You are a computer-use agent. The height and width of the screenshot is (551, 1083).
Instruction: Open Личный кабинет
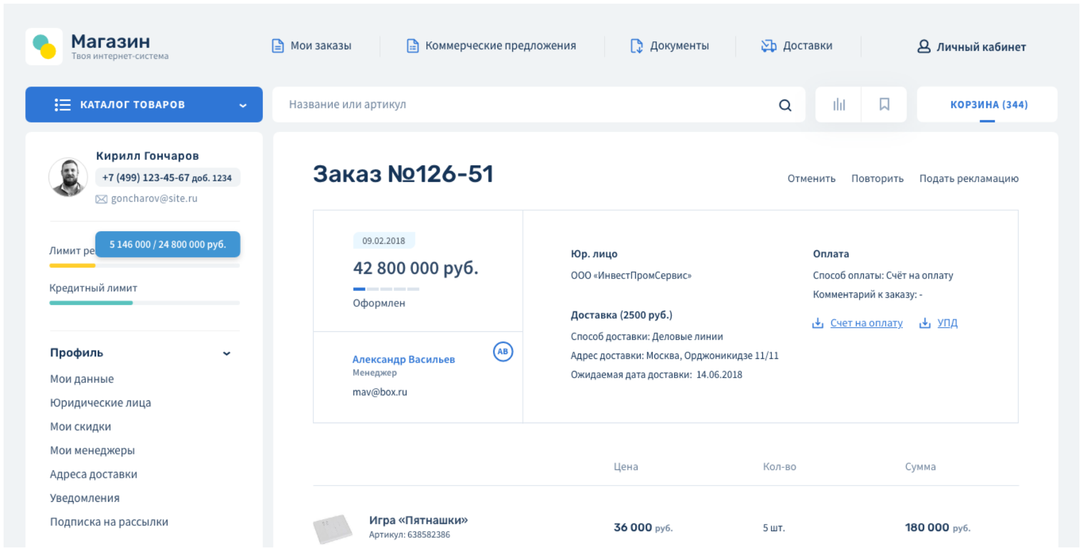(x=971, y=47)
